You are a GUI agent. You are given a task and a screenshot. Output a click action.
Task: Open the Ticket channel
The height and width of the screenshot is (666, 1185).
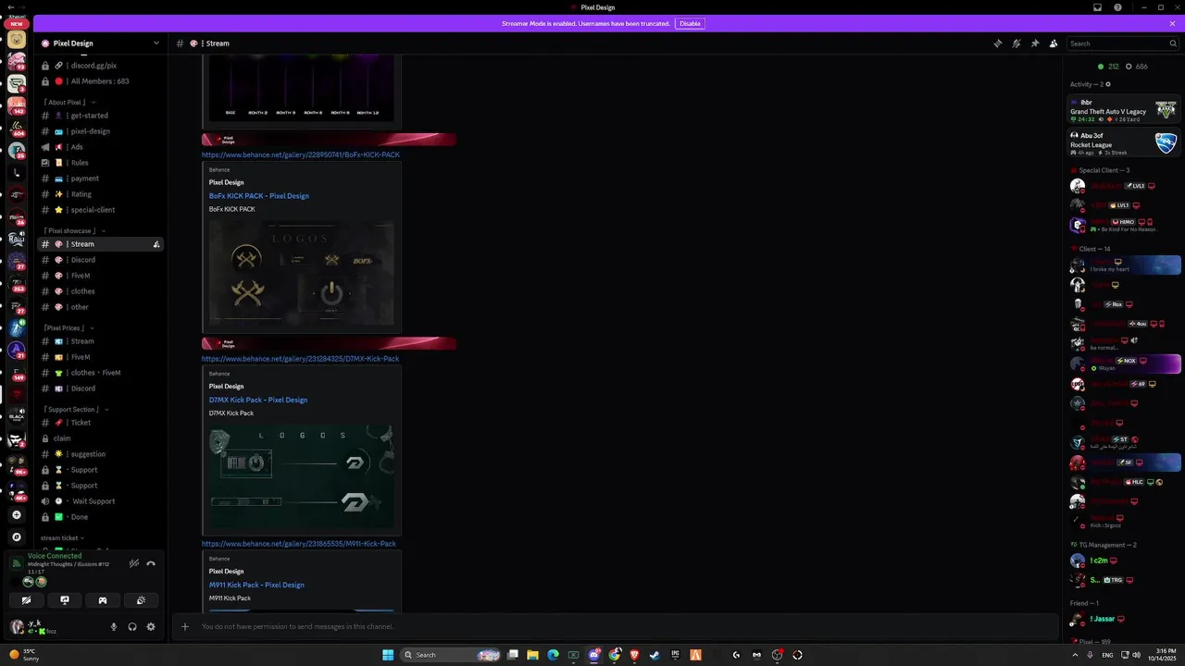tap(101, 423)
